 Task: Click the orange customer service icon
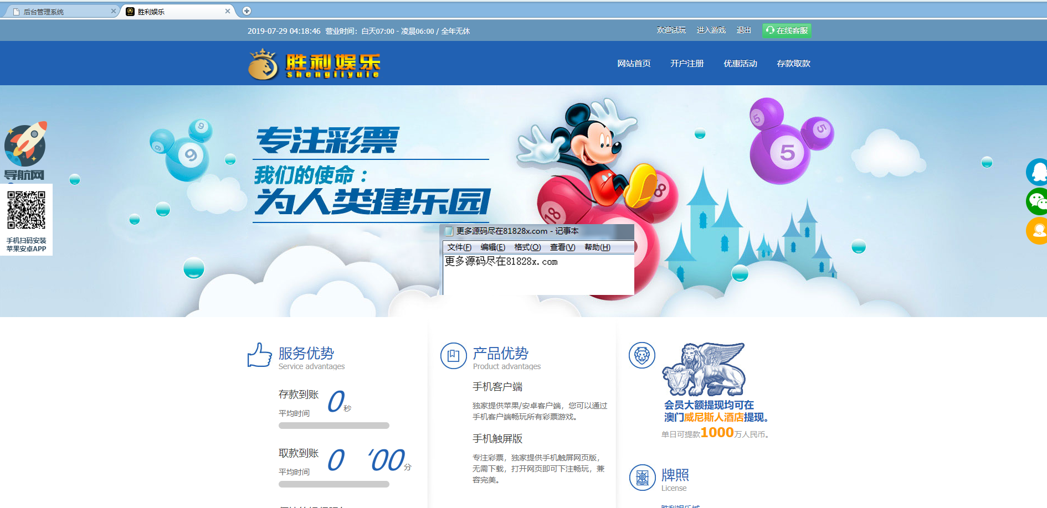click(1037, 230)
